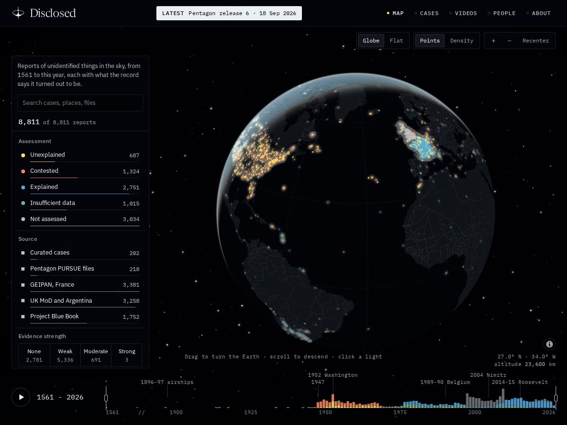This screenshot has width=567, height=425.
Task: Select Strong evidence strength
Action: pyautogui.click(x=127, y=355)
